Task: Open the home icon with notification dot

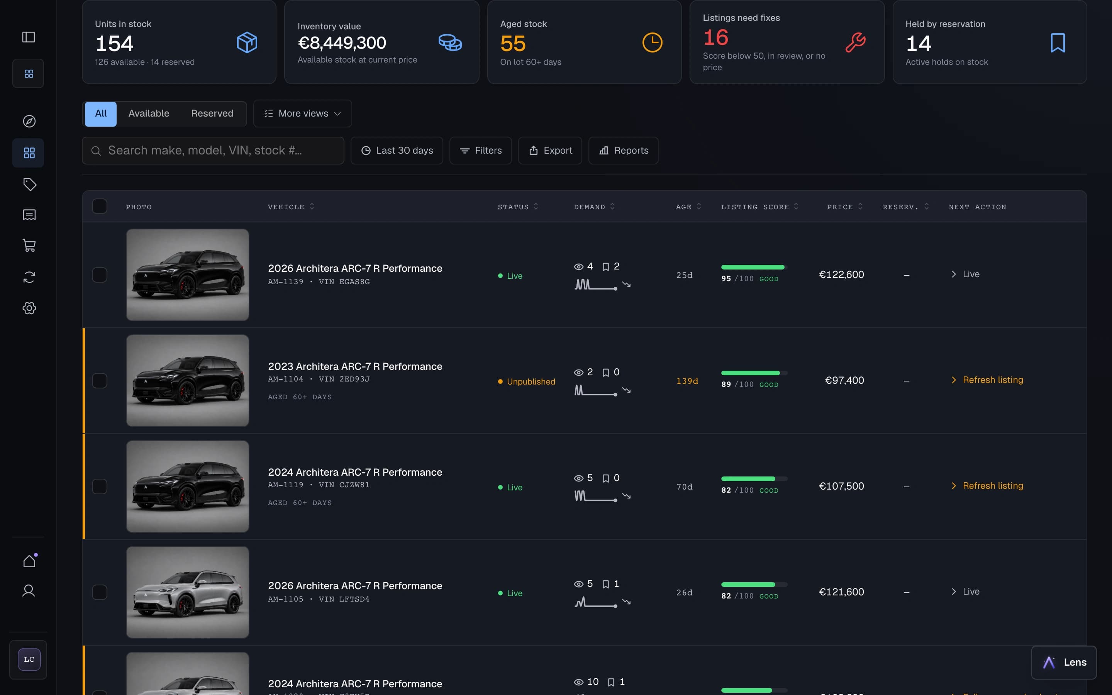Action: 29,561
